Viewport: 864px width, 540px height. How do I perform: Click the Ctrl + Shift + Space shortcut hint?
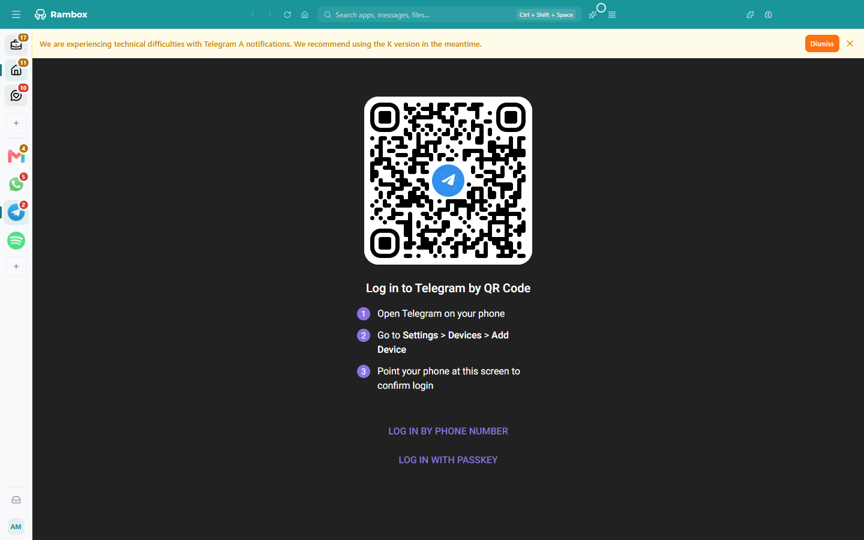point(546,14)
